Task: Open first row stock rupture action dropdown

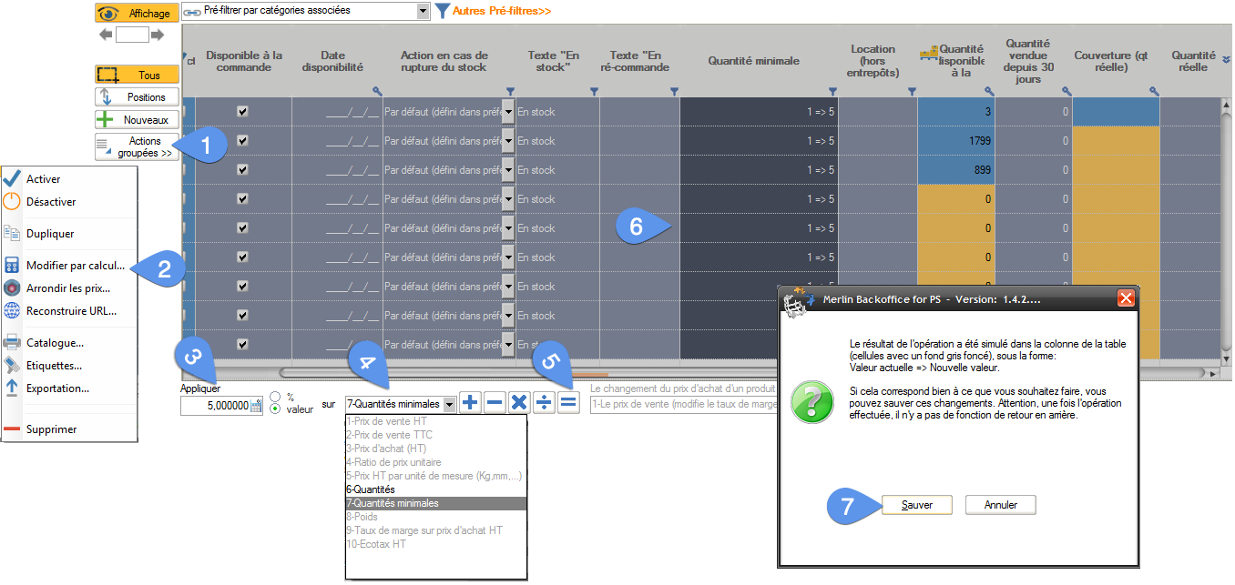Action: 507,112
